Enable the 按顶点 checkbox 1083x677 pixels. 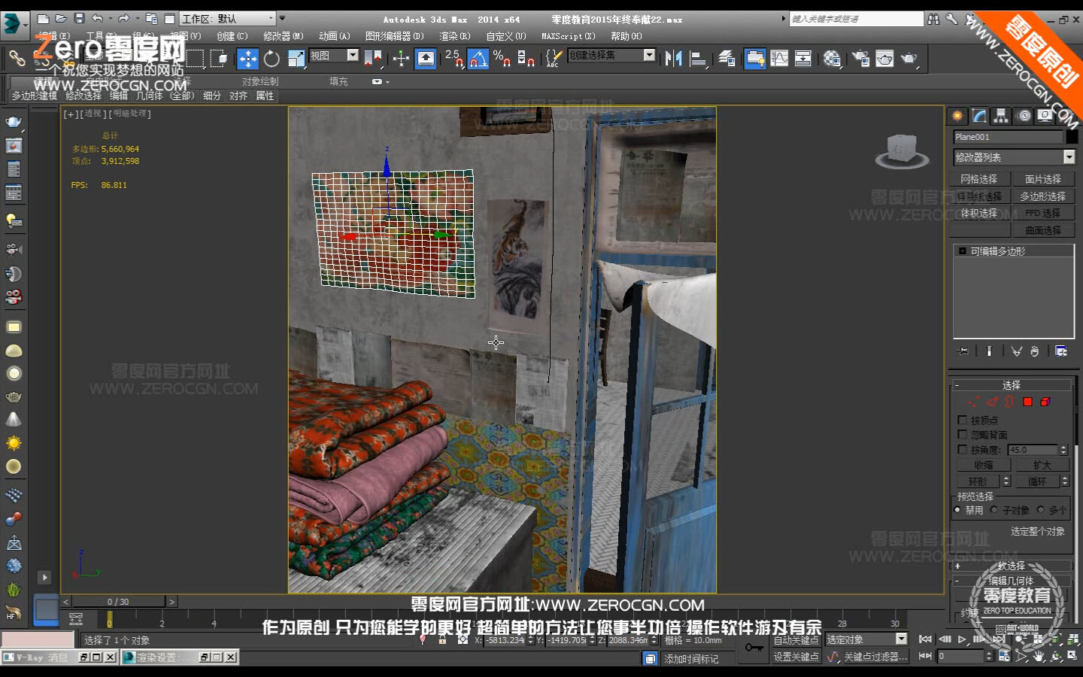pos(963,420)
